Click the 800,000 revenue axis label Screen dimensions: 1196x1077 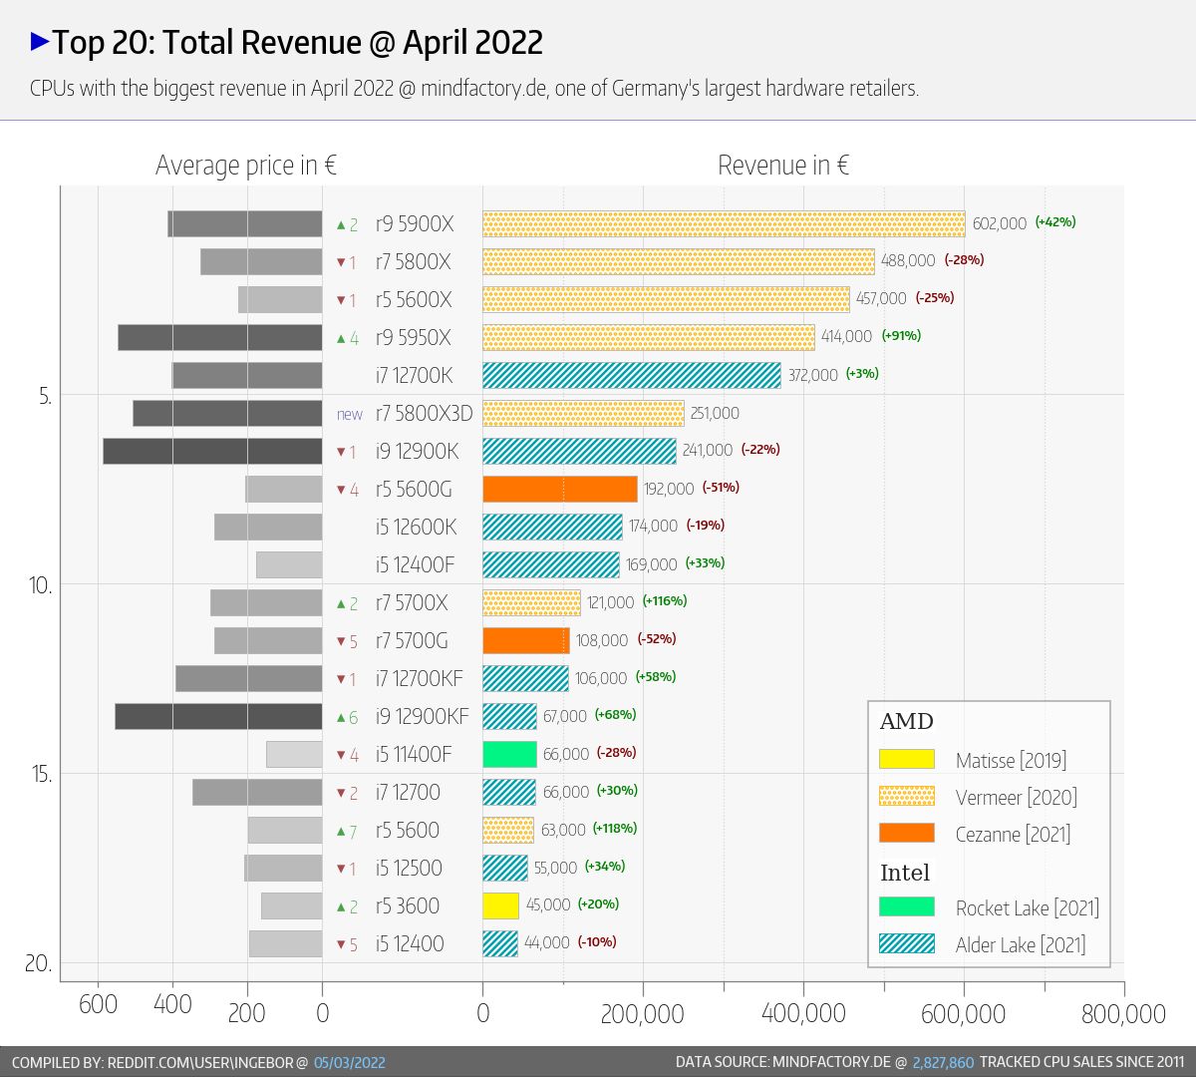point(1123,1014)
